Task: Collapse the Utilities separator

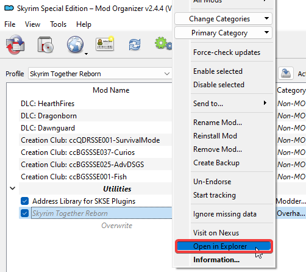Action: point(13,188)
